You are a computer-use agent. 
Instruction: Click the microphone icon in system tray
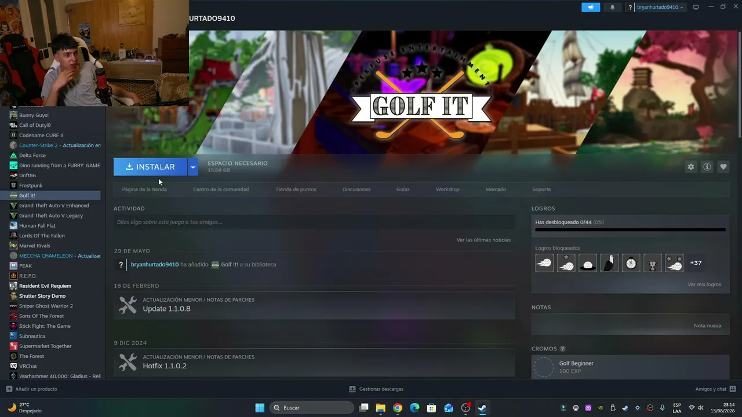(x=663, y=408)
